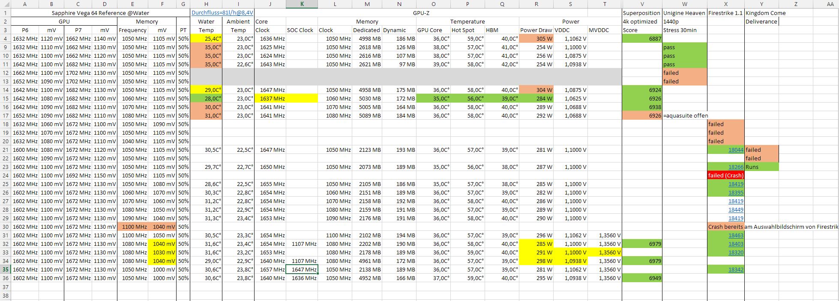
Task: Select the '1625 MHz' core clock cell
Action: tap(270, 47)
